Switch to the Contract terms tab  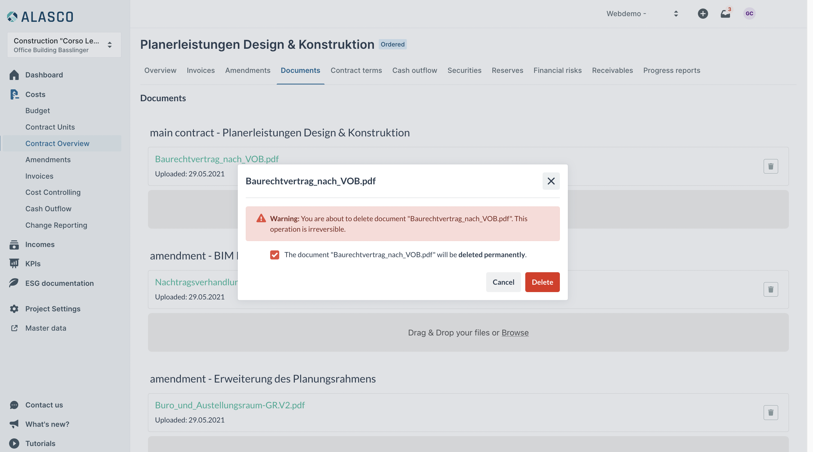[356, 70]
